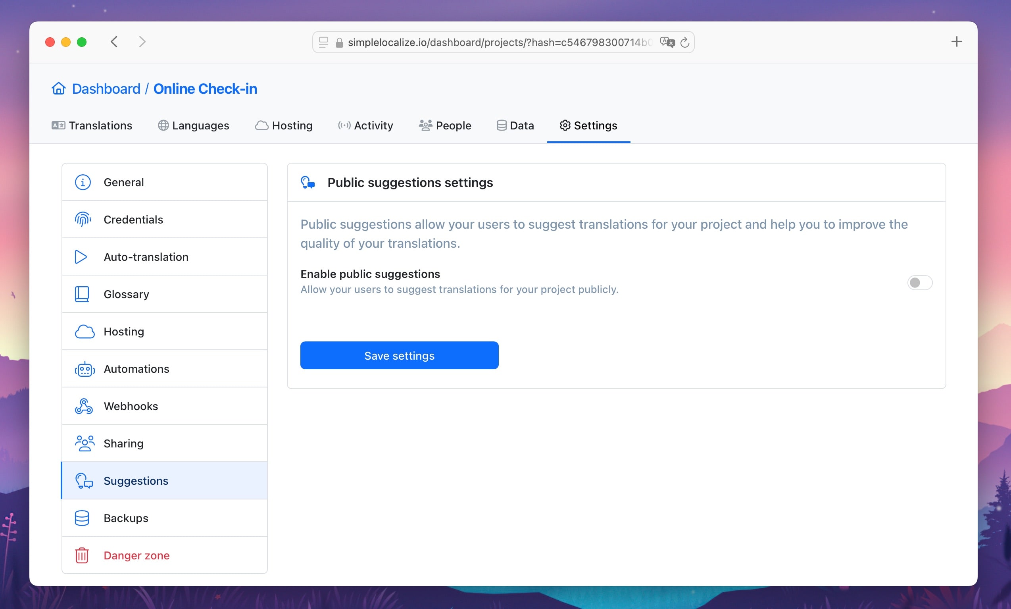Click the Danger zone trash icon
Screen dimensions: 1011x609
pos(82,556)
